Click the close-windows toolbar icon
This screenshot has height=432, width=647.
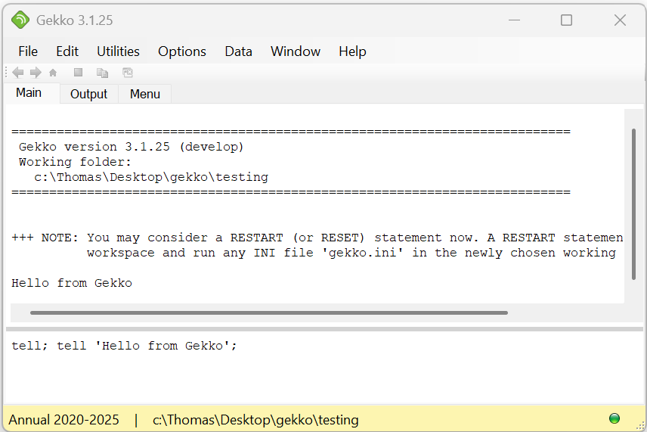pyautogui.click(x=128, y=73)
